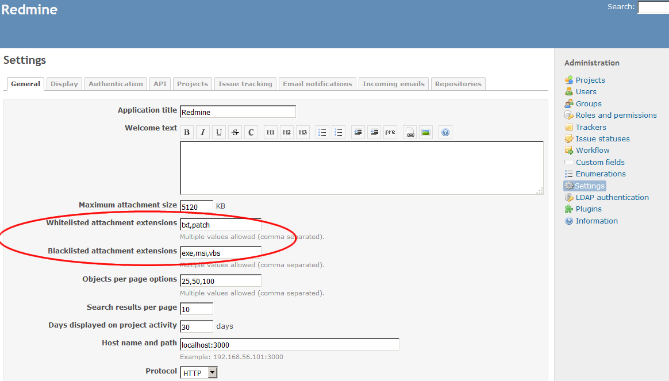Select the General tab
The width and height of the screenshot is (669, 381).
pos(26,84)
